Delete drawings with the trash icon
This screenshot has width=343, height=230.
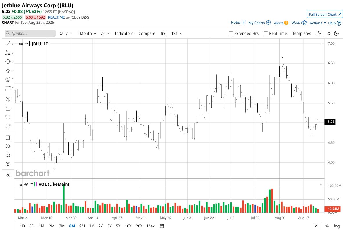point(8,137)
